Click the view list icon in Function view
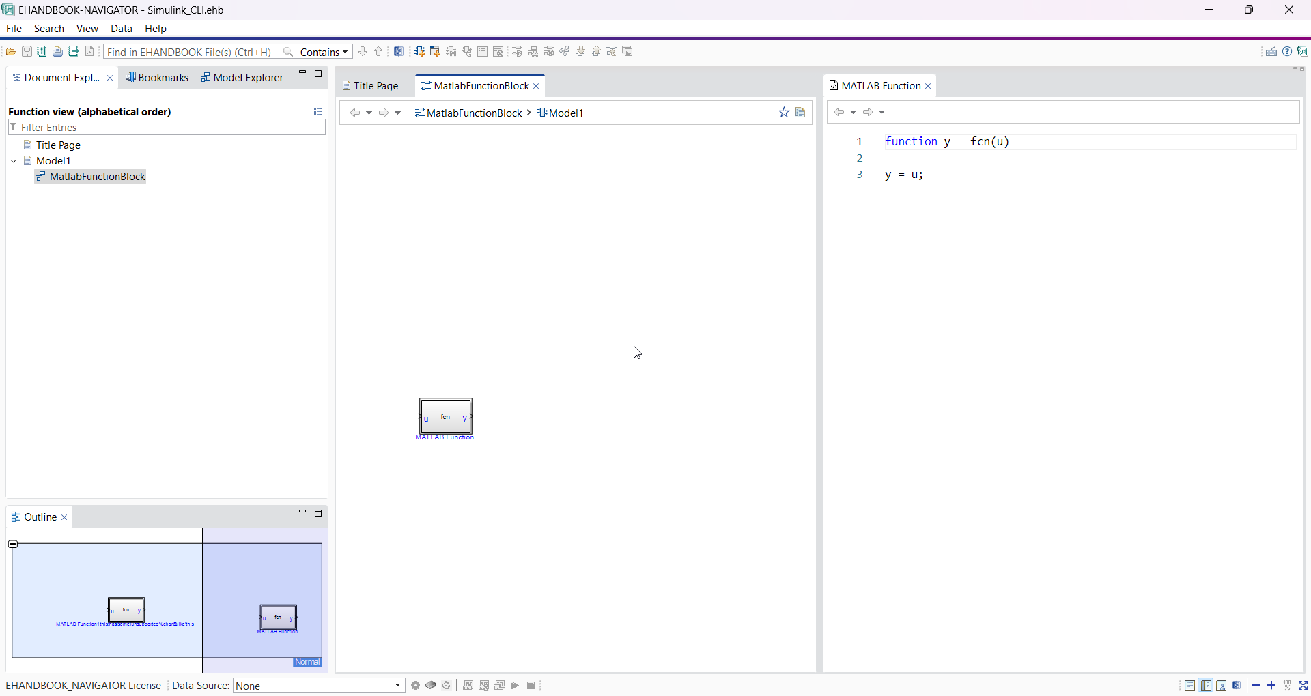Viewport: 1311px width, 696px height. tap(318, 112)
